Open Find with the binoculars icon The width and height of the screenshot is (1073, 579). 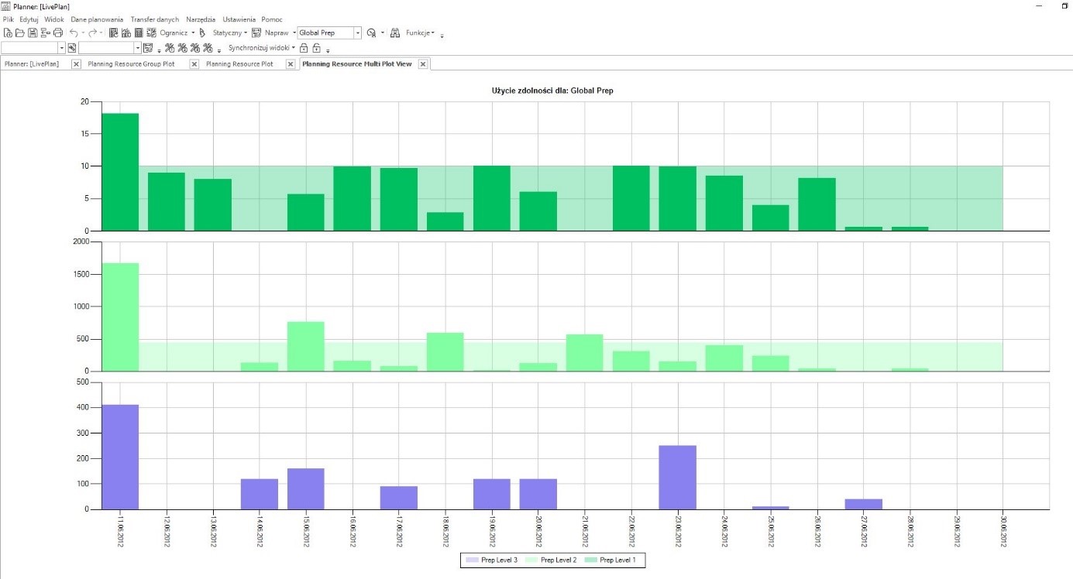click(395, 33)
